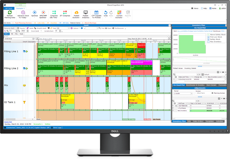Screen dimensions: 230x159
Task: Advance Clock To Today button
Action: (23, 14)
